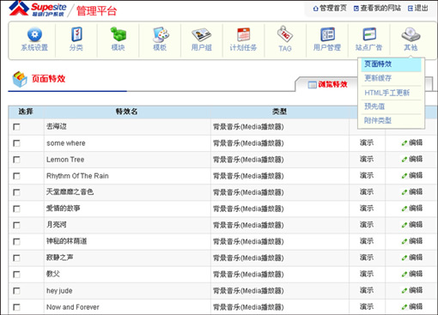Click the 退出 logout icon
438x315 pixels.
411,9
